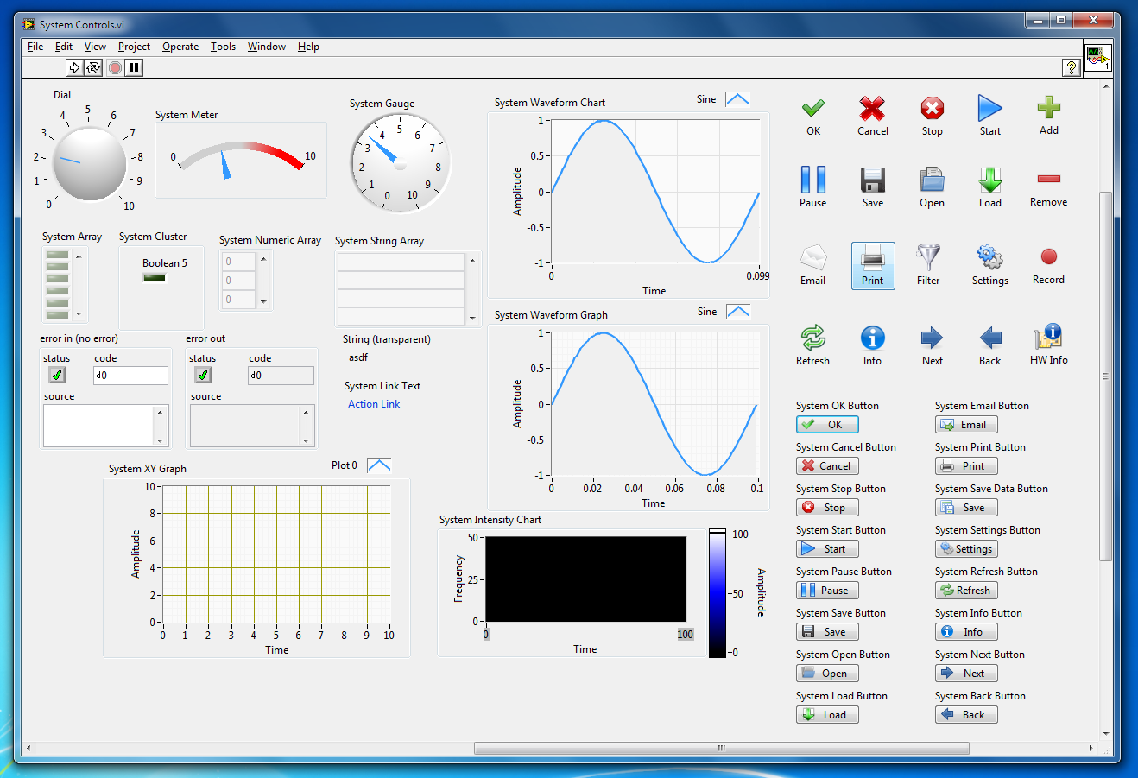Click the Pause execution toolbar icon
This screenshot has width=1138, height=778.
[x=134, y=67]
